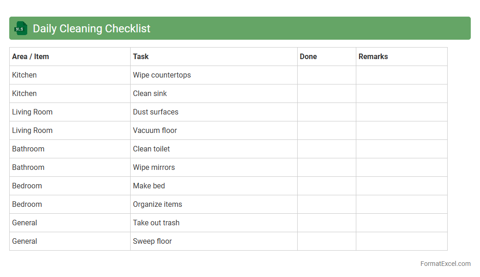Mark Done cell for Take out trash
480x277 pixels.
click(326, 223)
